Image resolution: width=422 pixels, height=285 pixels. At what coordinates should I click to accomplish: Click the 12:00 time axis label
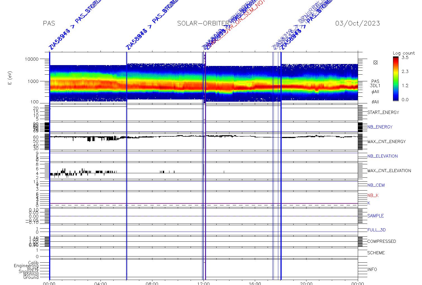203,283
